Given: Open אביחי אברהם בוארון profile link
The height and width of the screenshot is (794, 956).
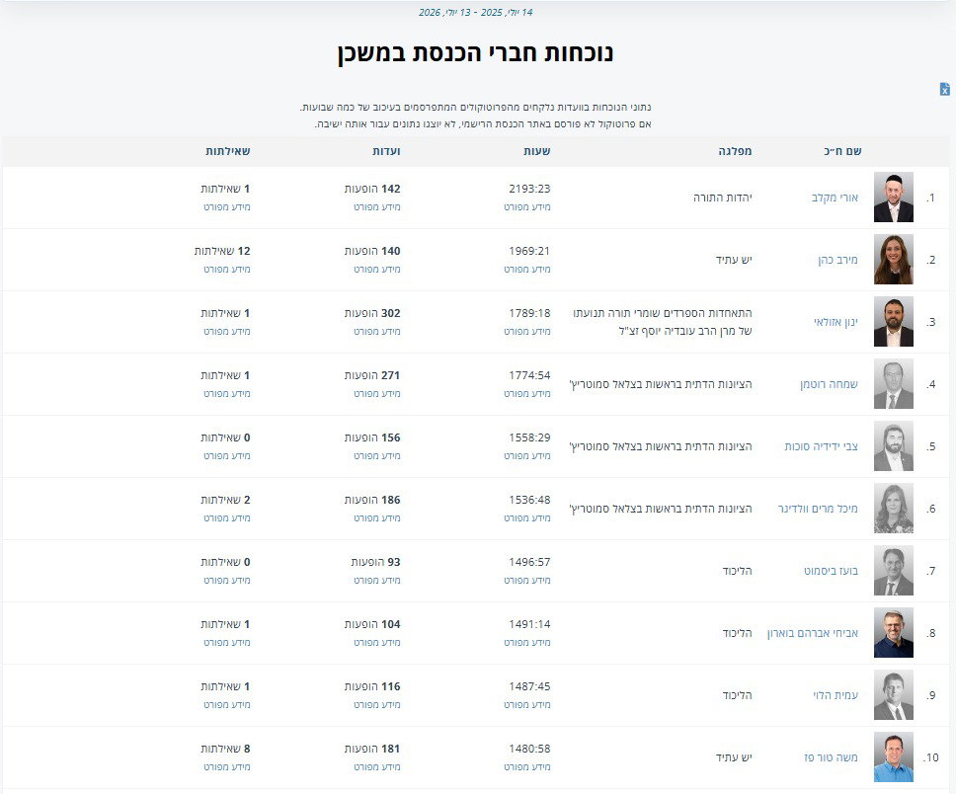Looking at the screenshot, I should (x=813, y=633).
